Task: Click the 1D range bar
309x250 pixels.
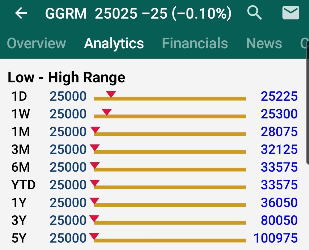Action: click(170, 99)
